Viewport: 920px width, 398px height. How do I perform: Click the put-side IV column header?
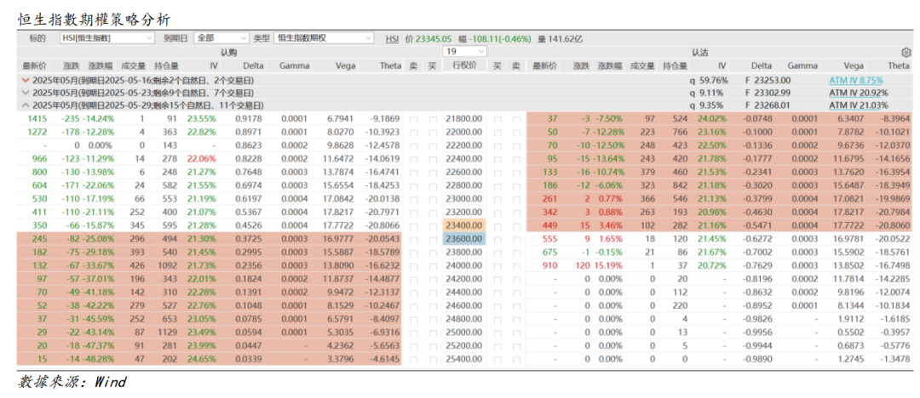[722, 66]
